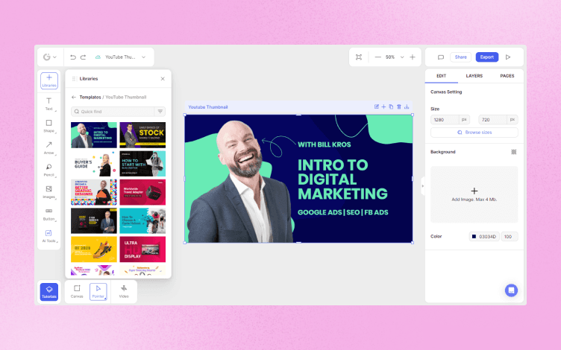This screenshot has height=350, width=561.
Task: Select the Shape tool
Action: tap(49, 126)
